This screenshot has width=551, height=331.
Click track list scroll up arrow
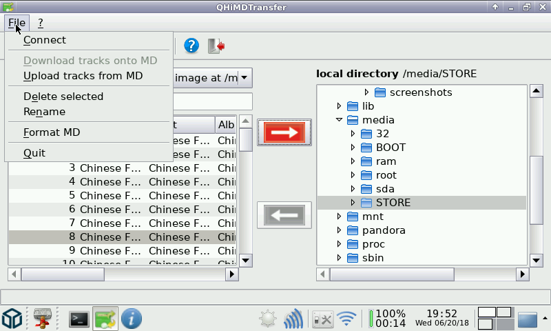(x=246, y=121)
